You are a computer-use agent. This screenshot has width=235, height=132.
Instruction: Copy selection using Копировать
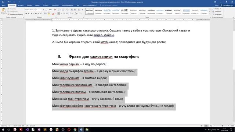pos(12,11)
